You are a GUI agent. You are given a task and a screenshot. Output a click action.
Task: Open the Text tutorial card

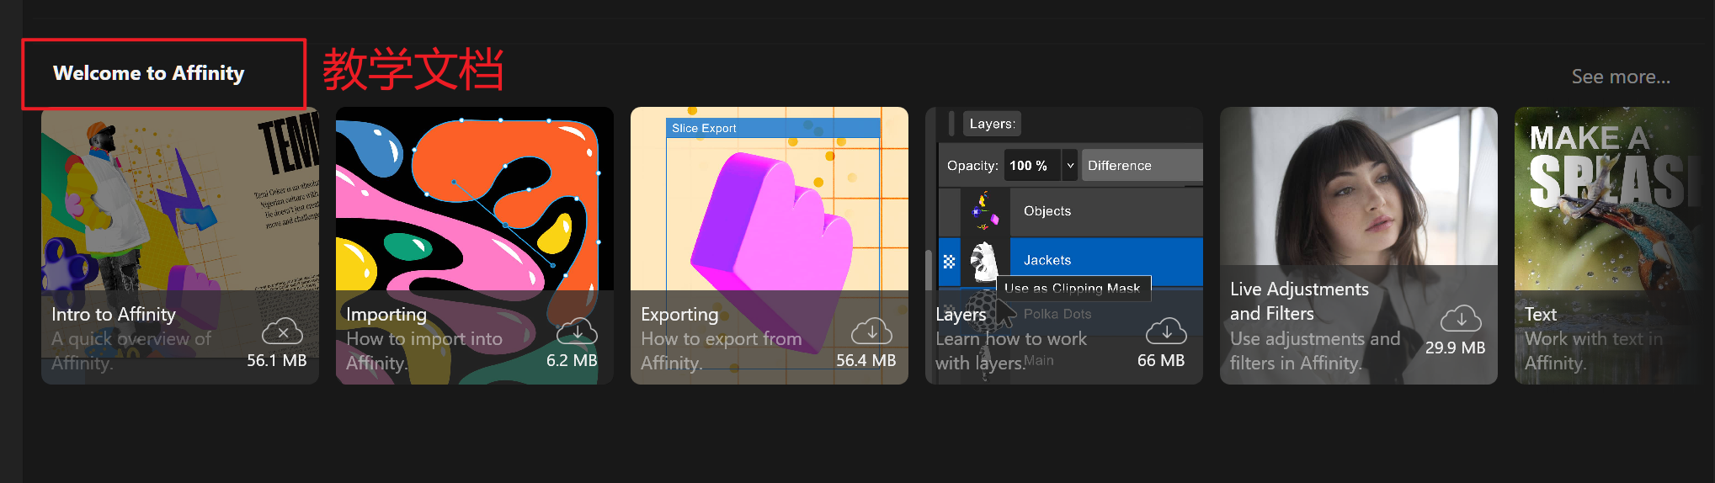(x=1615, y=246)
